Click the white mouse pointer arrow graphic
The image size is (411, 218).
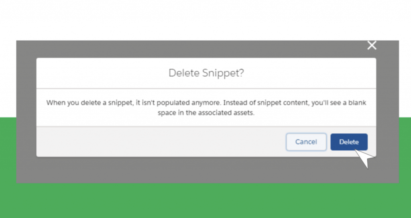365,158
